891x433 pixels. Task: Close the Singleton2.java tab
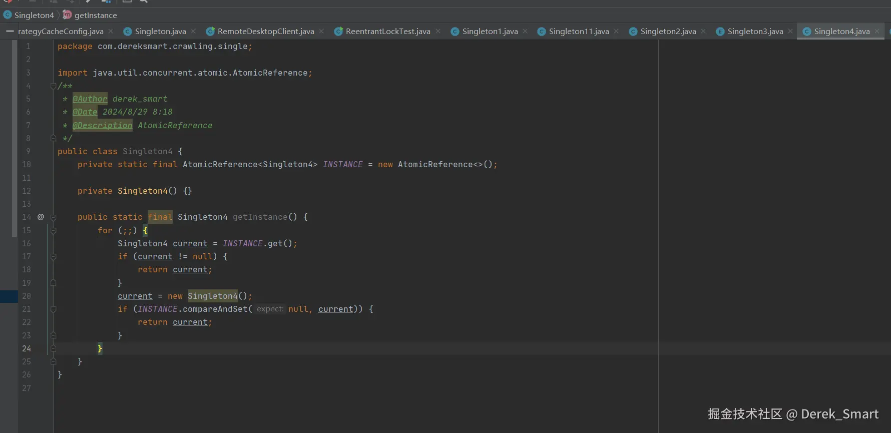[x=703, y=31]
